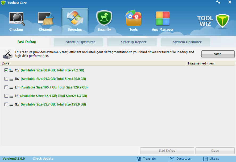
Task: Close the Toolwiz Care window
Action: (x=230, y=2)
